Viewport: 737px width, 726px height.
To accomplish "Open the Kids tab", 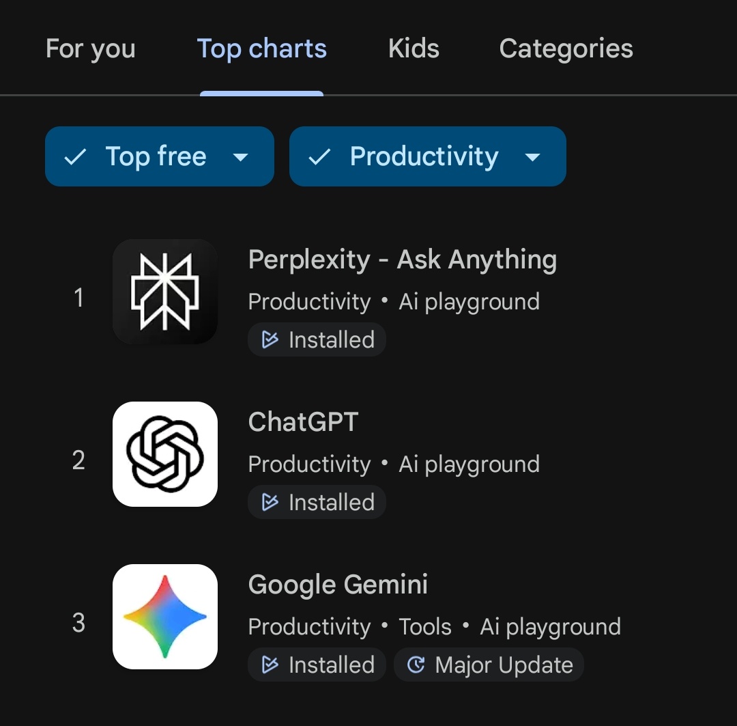I will coord(414,49).
